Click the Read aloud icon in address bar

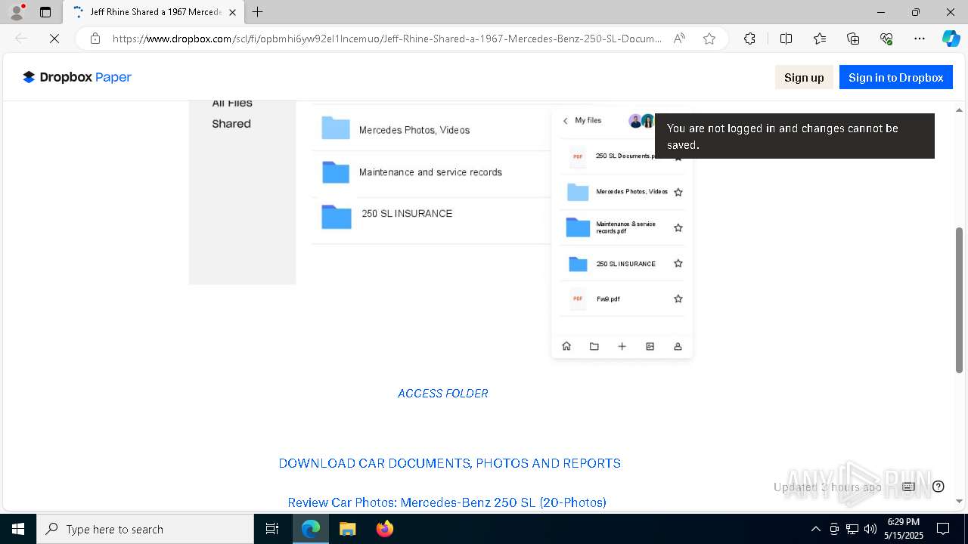(x=679, y=39)
